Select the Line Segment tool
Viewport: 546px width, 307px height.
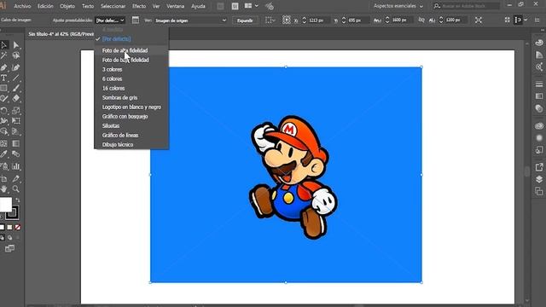16,78
